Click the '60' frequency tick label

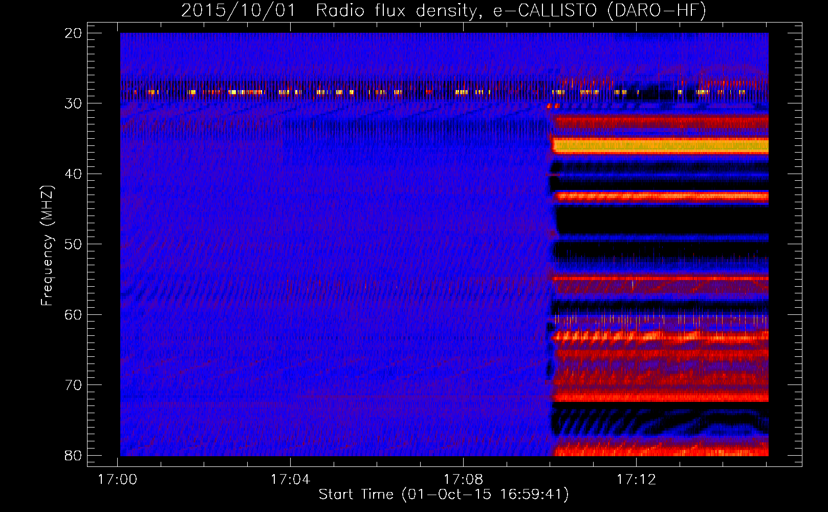(x=73, y=314)
